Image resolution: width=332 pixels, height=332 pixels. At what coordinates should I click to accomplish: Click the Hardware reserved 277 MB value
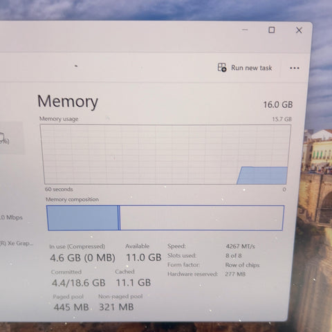[235, 274]
